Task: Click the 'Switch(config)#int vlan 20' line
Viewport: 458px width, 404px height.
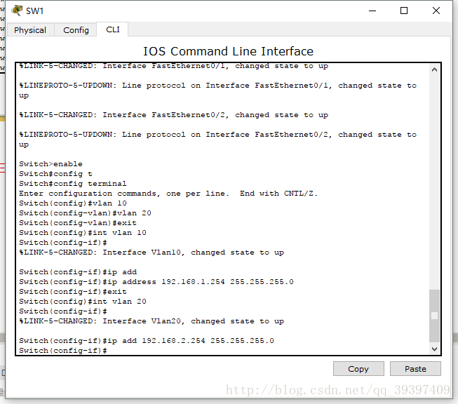Action: pos(83,301)
